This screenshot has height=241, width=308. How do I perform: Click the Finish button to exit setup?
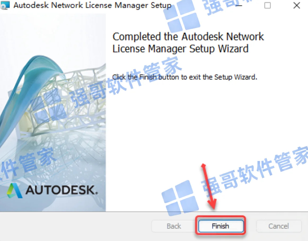[221, 226]
